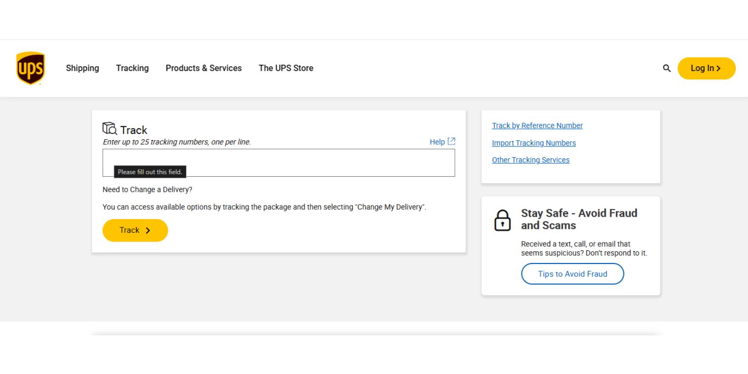
Task: Click the 'Need to Change a Delivery?' text
Action: [147, 189]
